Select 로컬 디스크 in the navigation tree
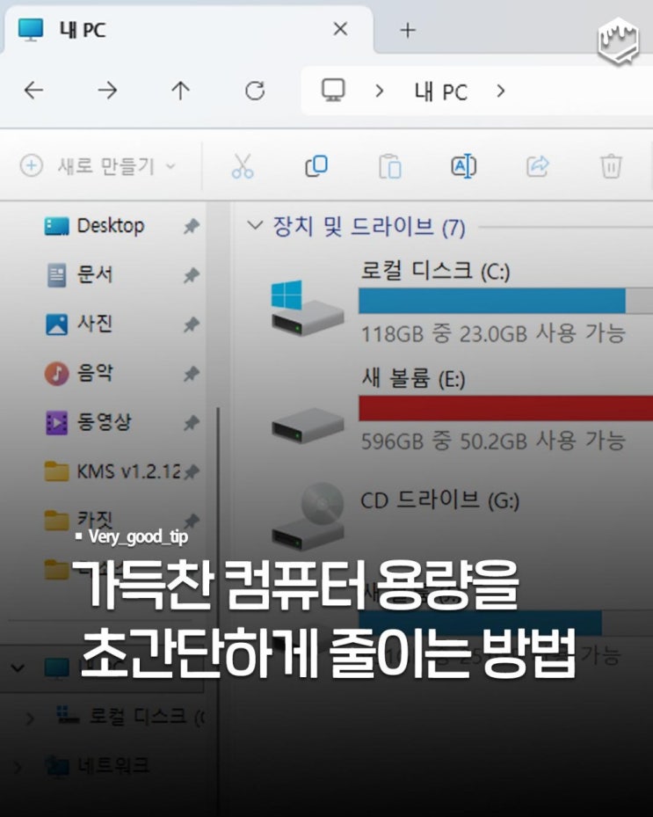Image resolution: width=653 pixels, height=817 pixels. (x=130, y=717)
